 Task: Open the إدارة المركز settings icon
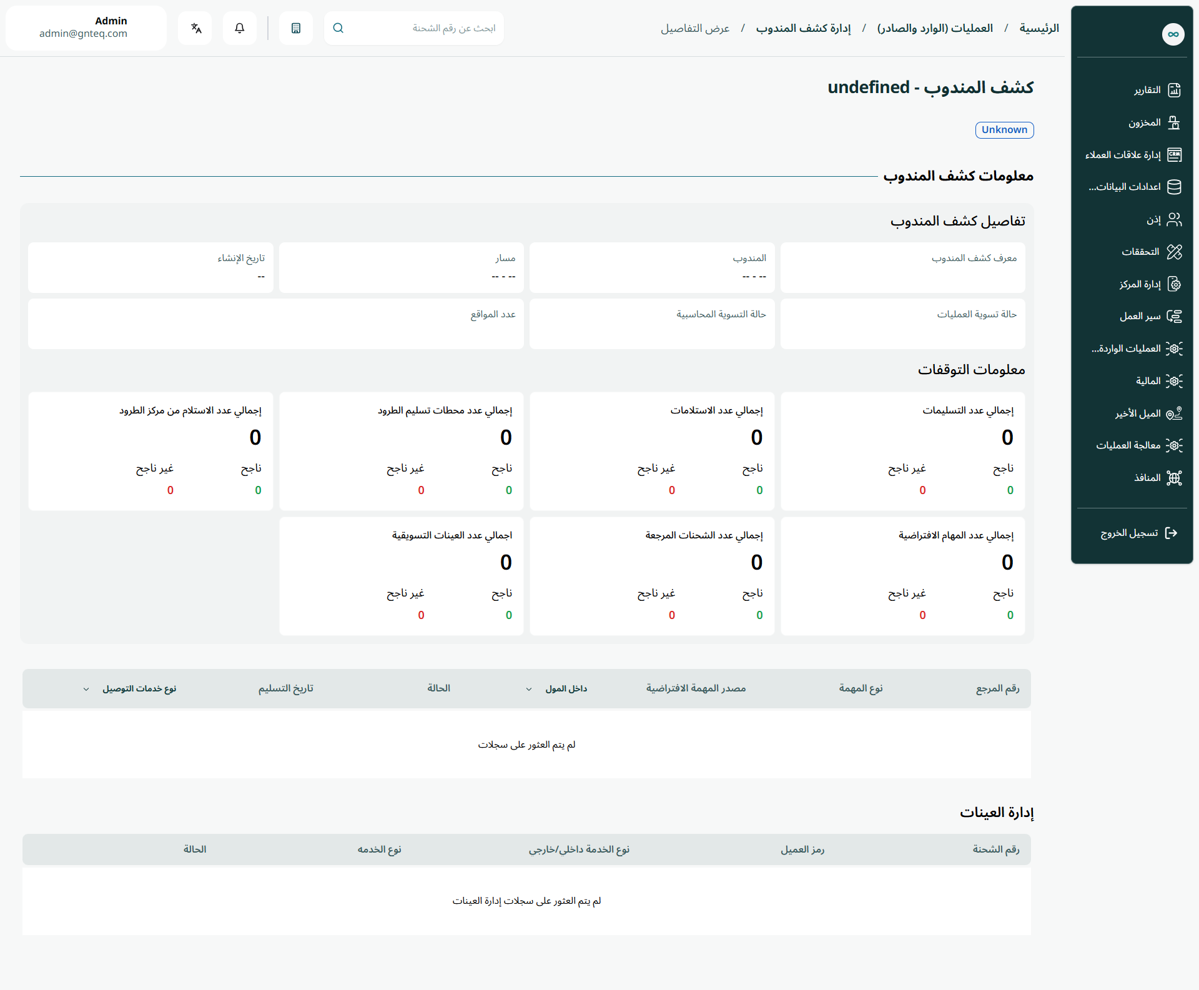(1174, 284)
